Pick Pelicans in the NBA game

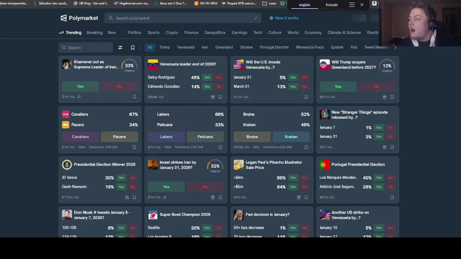coord(205,137)
